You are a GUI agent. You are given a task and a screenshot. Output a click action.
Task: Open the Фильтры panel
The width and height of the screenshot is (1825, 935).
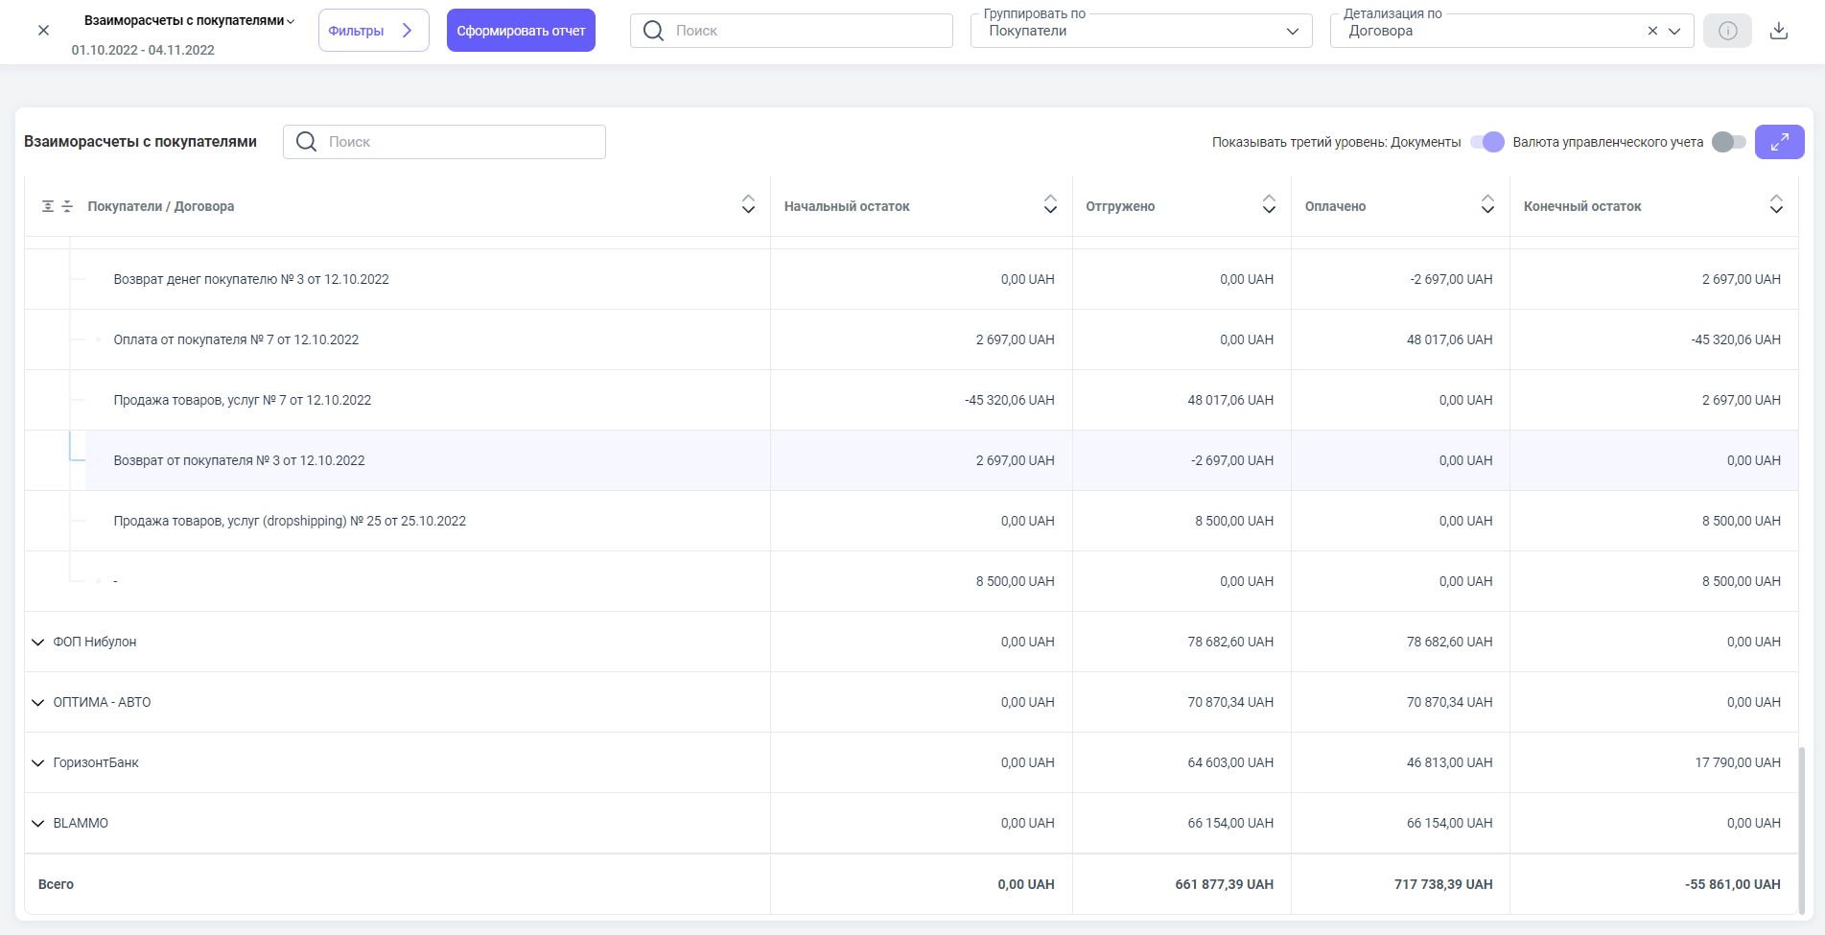(373, 31)
